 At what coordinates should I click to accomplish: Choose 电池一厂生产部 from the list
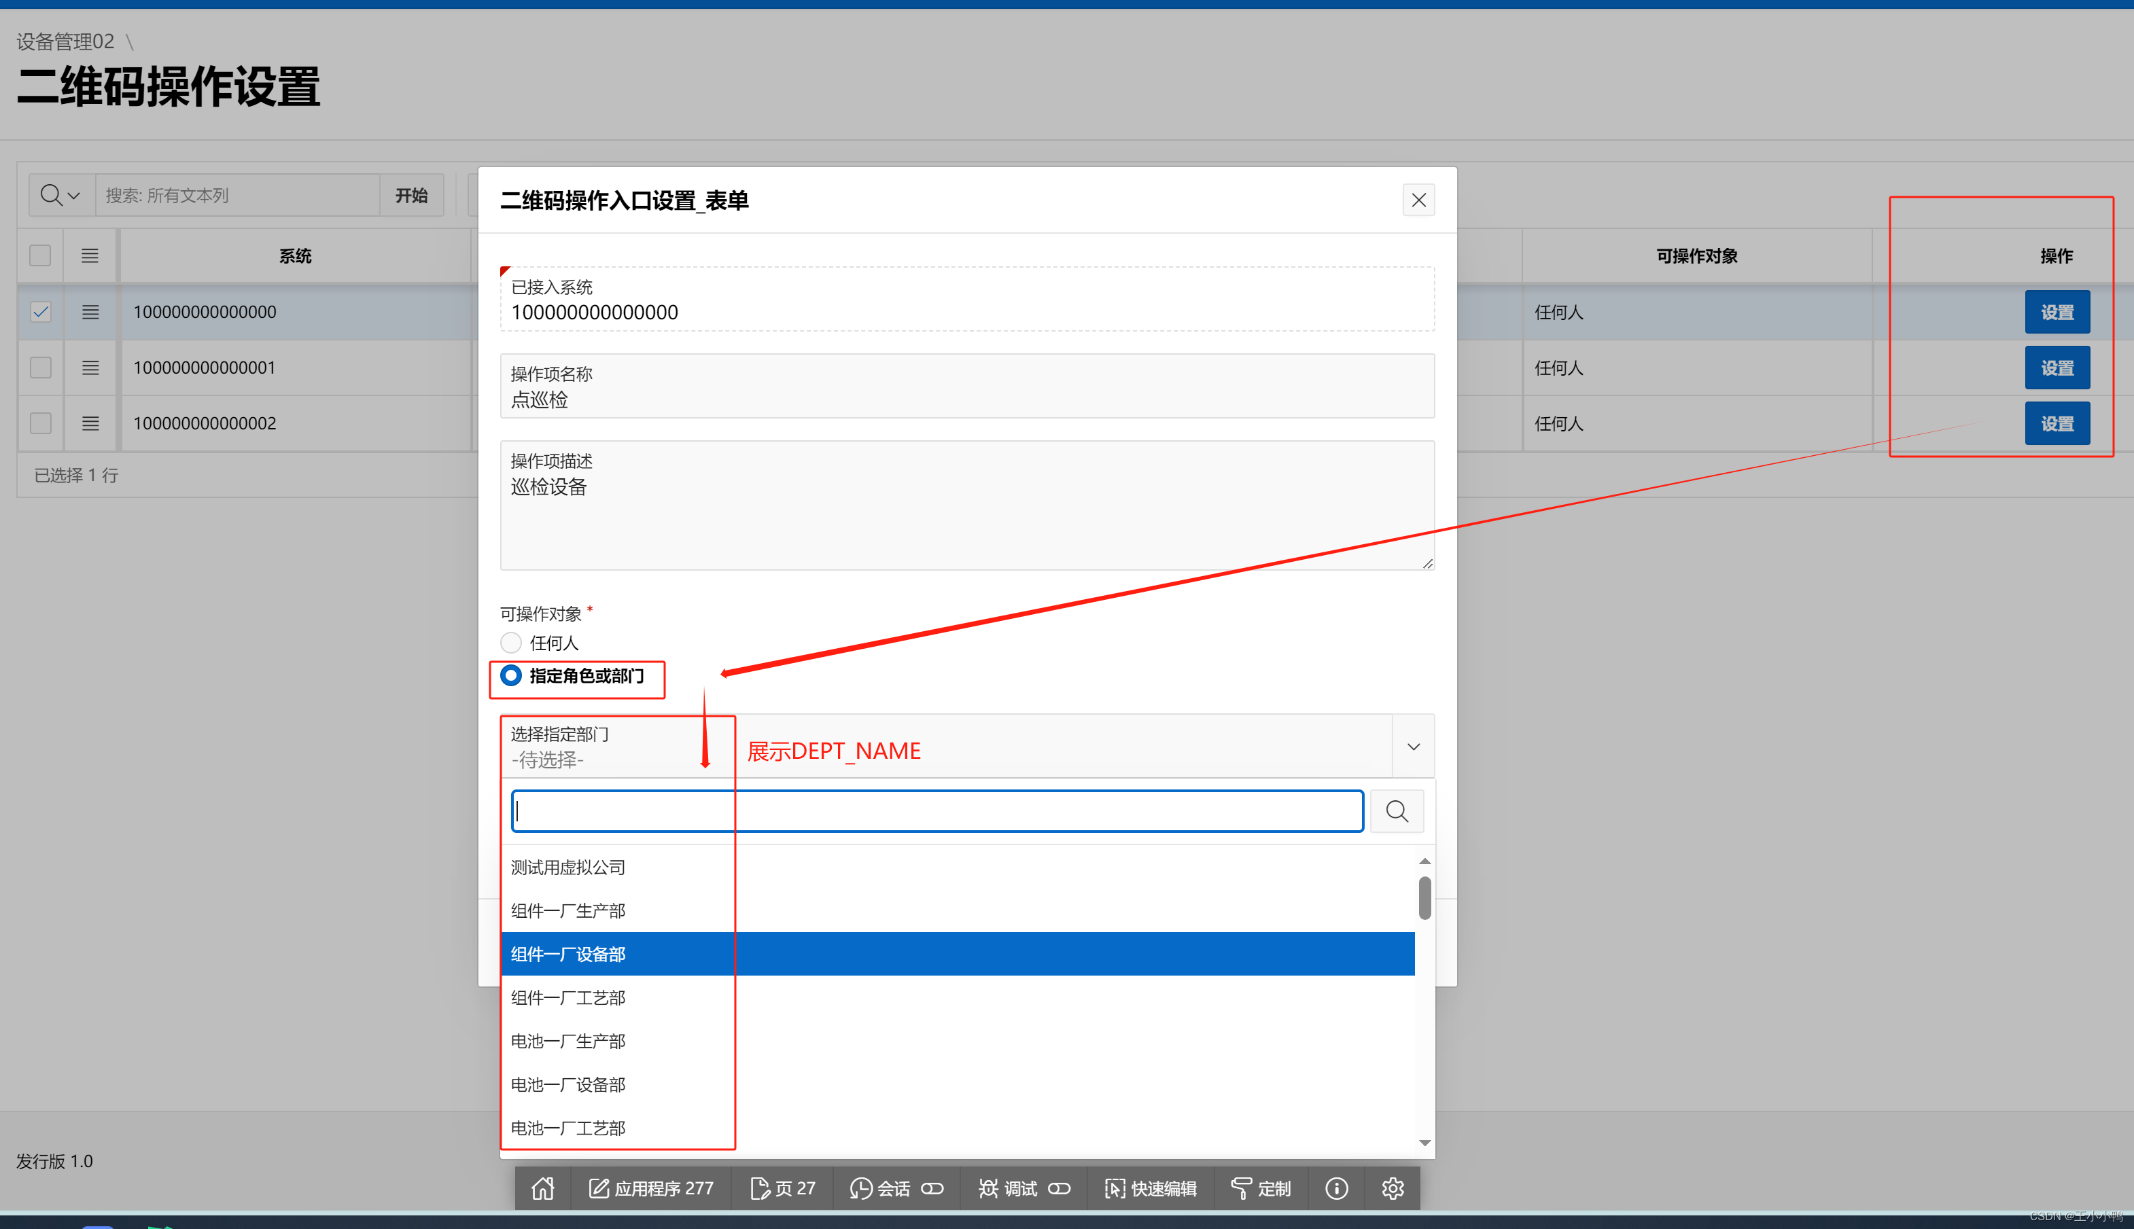pos(958,1041)
